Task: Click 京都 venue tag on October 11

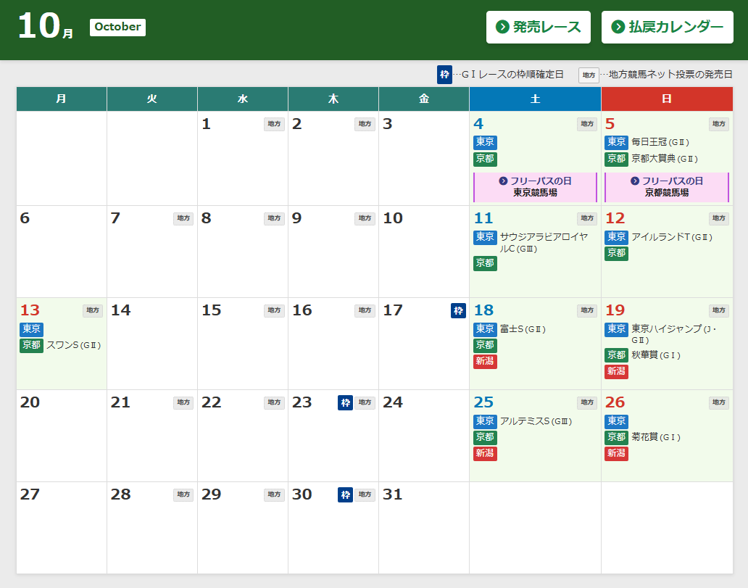Action: pos(485,263)
